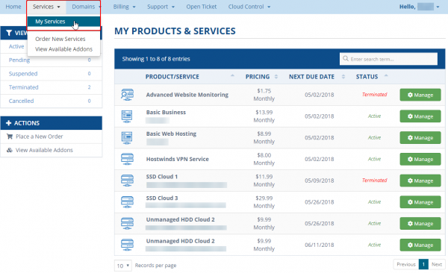Sort the table by Next Due Date

tap(317, 77)
